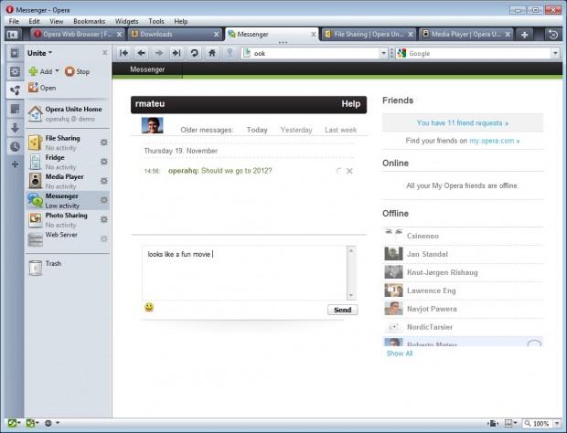Expand the Unite panel title dropdown
Viewport: 567px width, 433px height.
50,53
